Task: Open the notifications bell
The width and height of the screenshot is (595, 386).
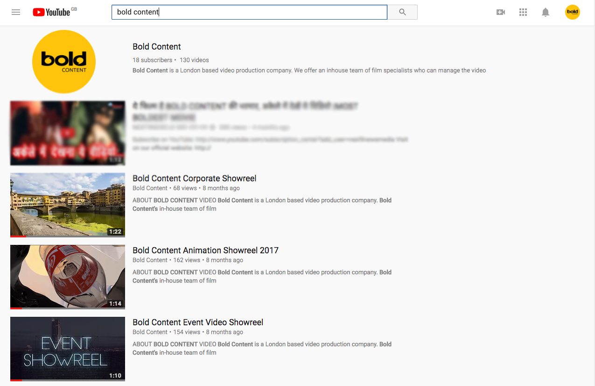Action: click(546, 12)
